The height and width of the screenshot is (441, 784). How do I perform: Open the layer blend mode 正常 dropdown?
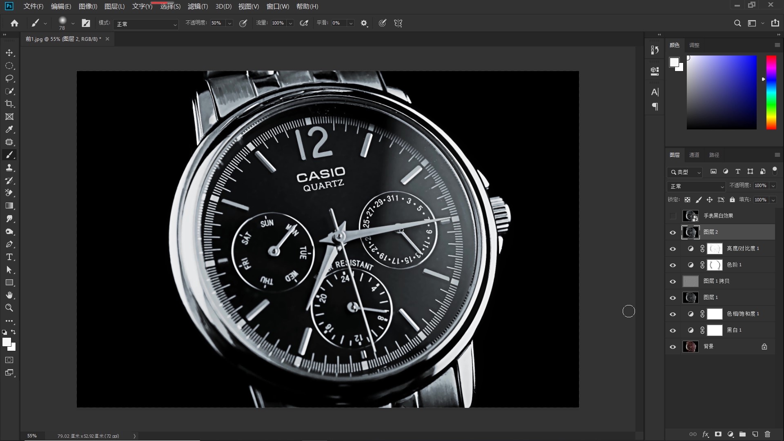point(696,186)
